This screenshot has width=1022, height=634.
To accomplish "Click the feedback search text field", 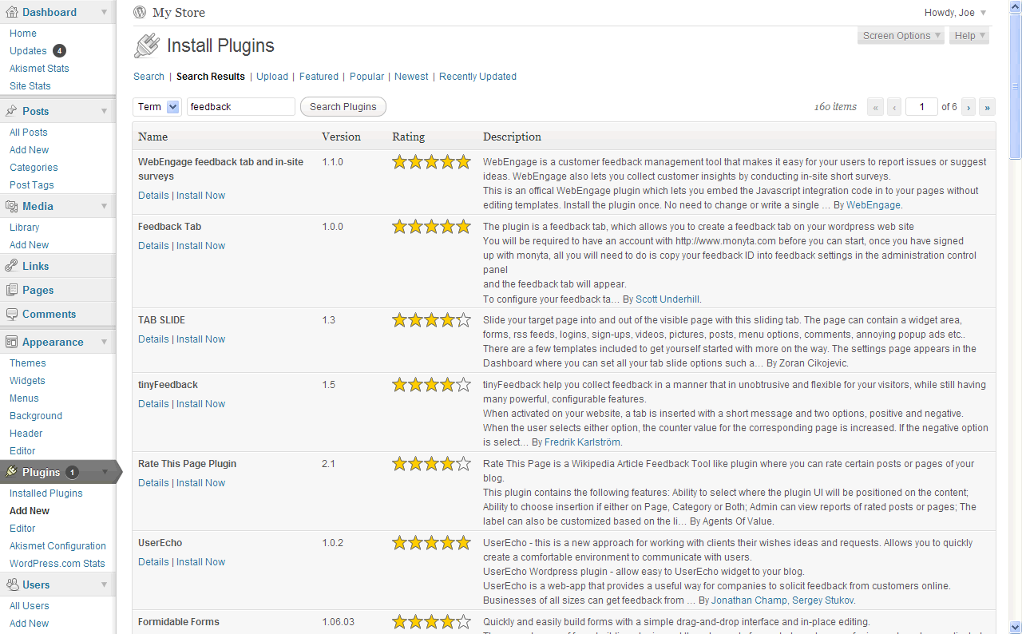I will [x=240, y=107].
